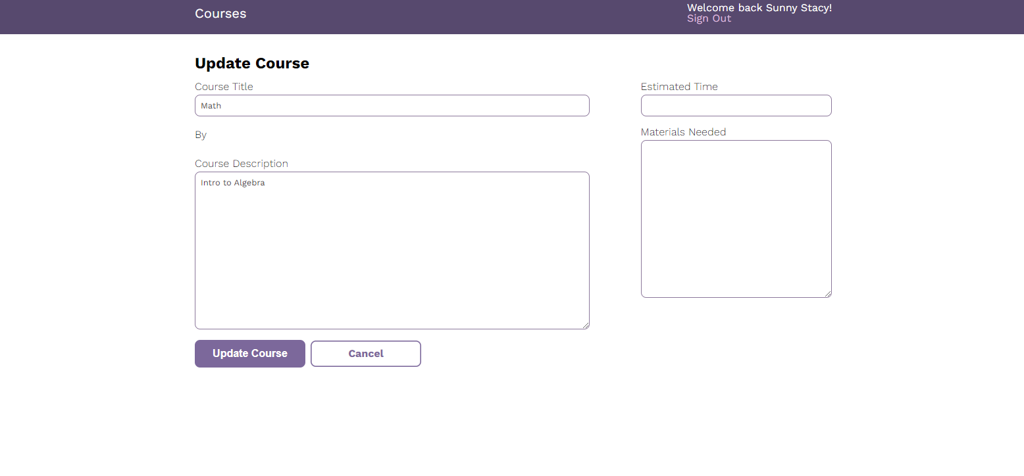Click the Course Title input containing Math
1024x476 pixels.
[392, 106]
